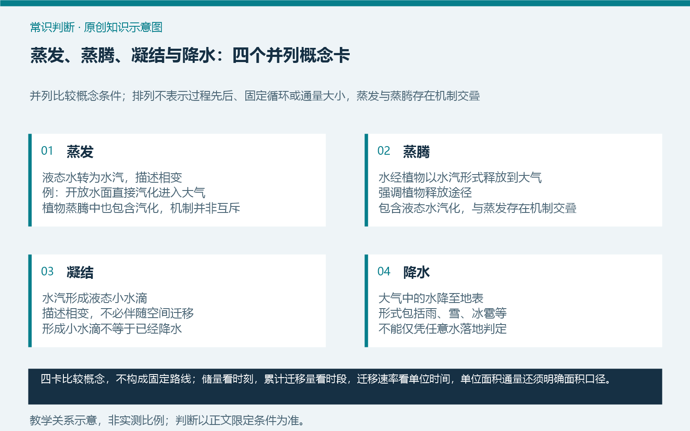Click the line 水经植物以水汽形式释放到大气
The height and width of the screenshot is (431, 690).
pyautogui.click(x=460, y=177)
